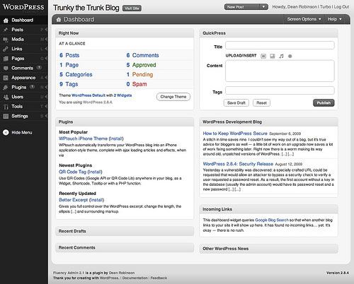Click the Pages icon in the sidebar
This screenshot has height=284, width=354.
(6, 59)
